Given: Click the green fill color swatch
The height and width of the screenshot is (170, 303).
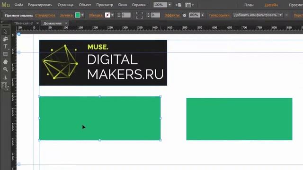Looking at the screenshot, I should click(x=78, y=15).
